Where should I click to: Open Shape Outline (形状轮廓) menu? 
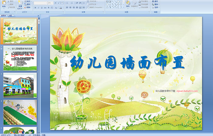(x=144, y=4)
